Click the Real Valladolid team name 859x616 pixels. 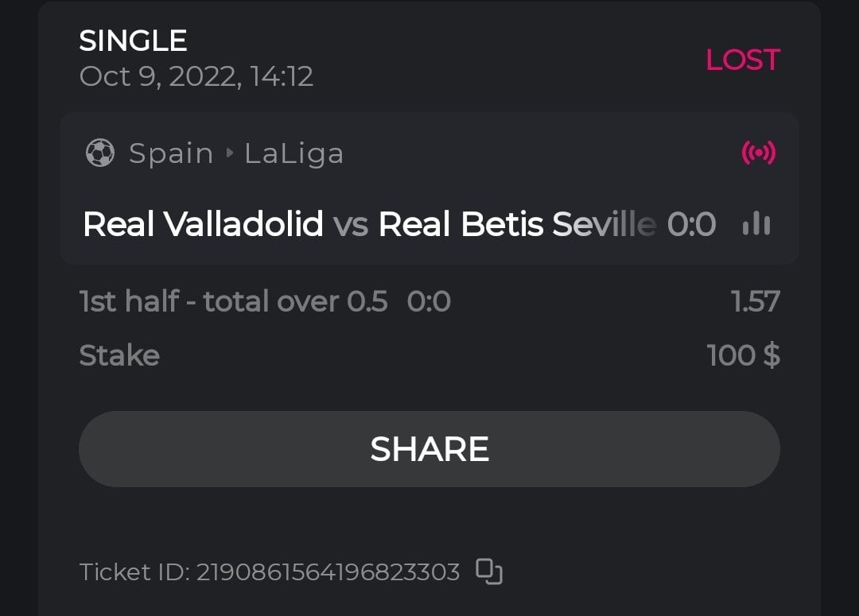pos(203,225)
